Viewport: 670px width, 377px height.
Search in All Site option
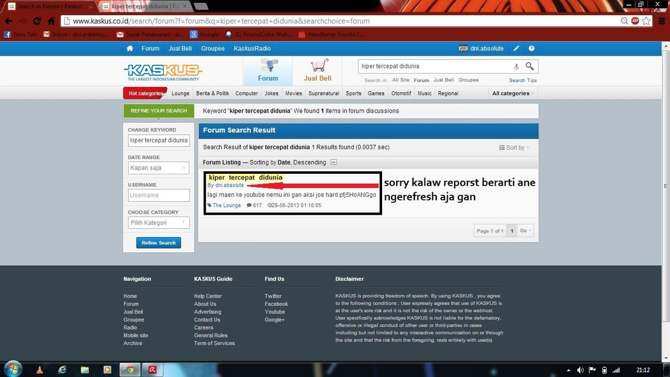(x=401, y=80)
